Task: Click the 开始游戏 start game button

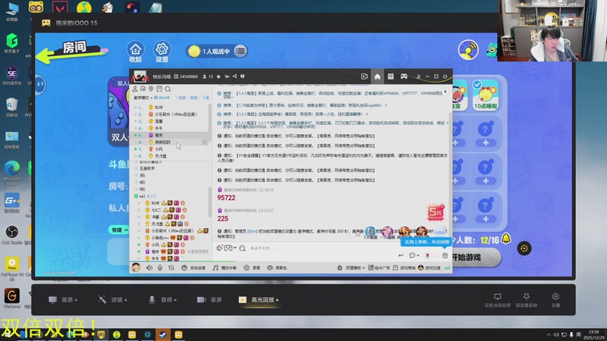Action: (x=476, y=258)
